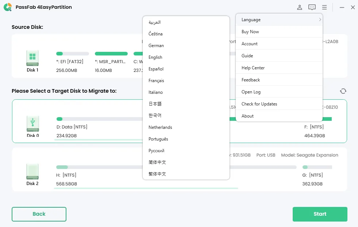Image resolution: width=358 pixels, height=227 pixels.
Task: Click the H: NTFS partition usage bar
Action: click(x=99, y=167)
